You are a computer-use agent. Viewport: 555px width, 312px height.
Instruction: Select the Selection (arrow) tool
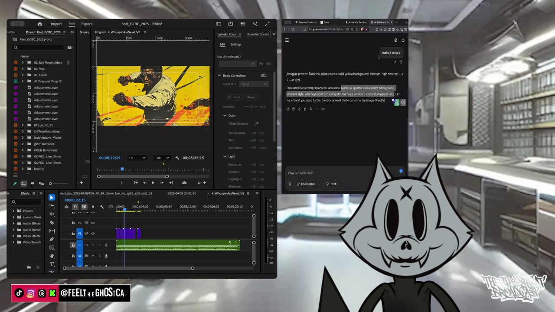coord(52,198)
